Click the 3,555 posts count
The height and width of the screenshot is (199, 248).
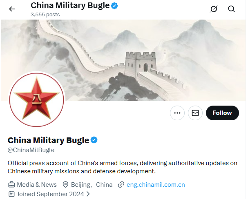tap(45, 15)
